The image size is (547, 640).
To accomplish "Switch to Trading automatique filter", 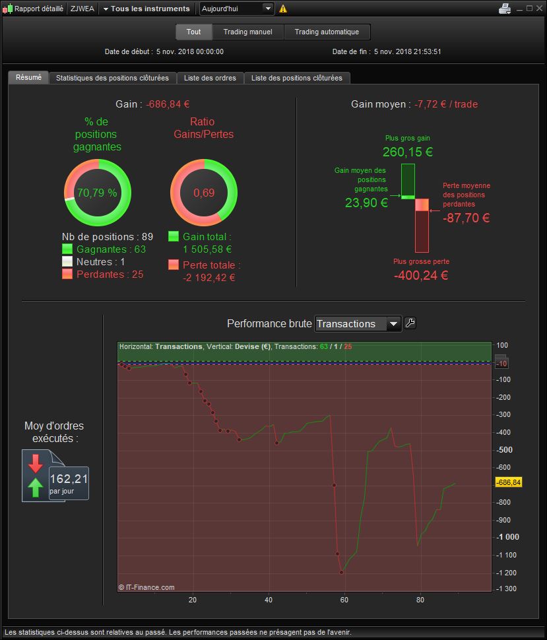I will click(327, 32).
